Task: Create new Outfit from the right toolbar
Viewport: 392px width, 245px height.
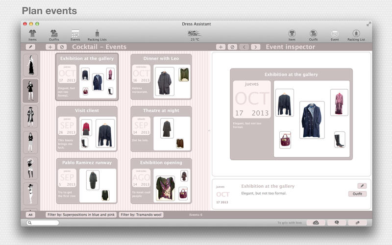Action: coord(313,35)
